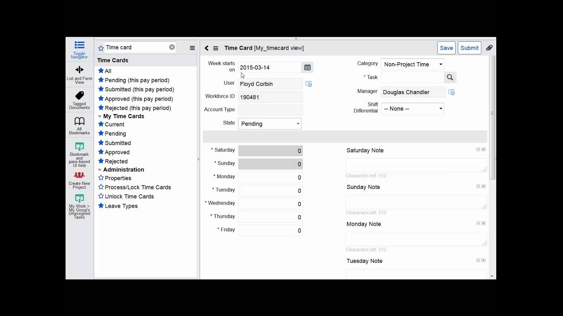Image resolution: width=563 pixels, height=316 pixels.
Task: Toggle favorite star for Current
Action: tap(101, 124)
